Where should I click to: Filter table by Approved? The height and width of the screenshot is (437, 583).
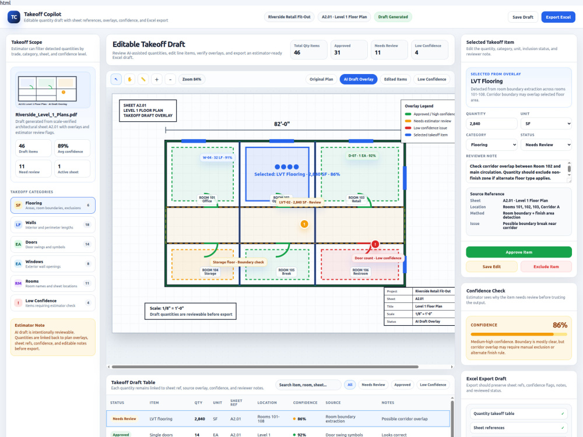click(x=402, y=385)
